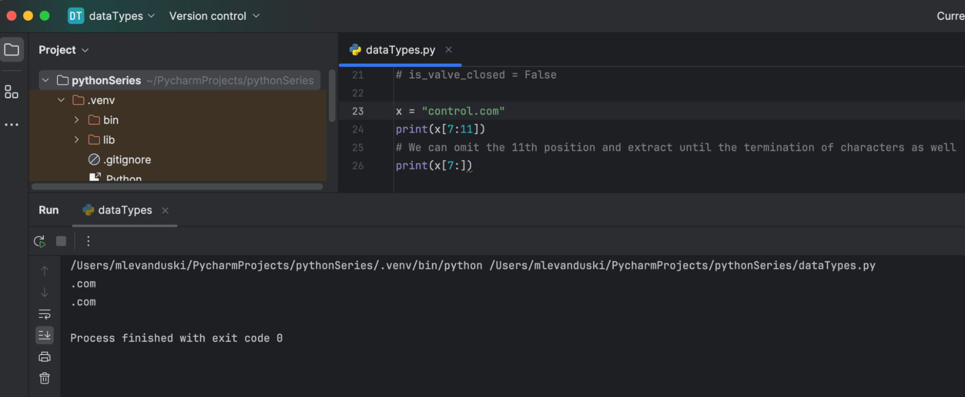Click line number 23 in gutter
The height and width of the screenshot is (397, 965).
point(358,111)
